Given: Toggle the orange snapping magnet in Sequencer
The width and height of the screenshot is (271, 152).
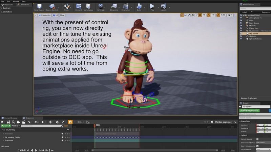Looking at the screenshot, I should click(x=70, y=122).
